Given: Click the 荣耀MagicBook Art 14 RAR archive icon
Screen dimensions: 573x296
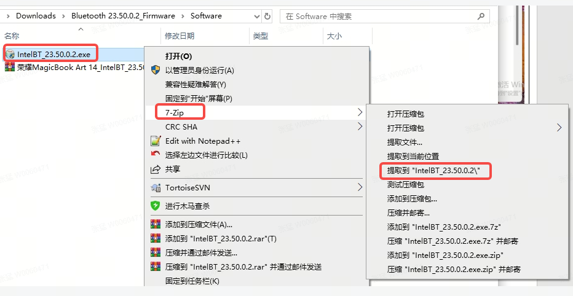Looking at the screenshot, I should (x=10, y=67).
